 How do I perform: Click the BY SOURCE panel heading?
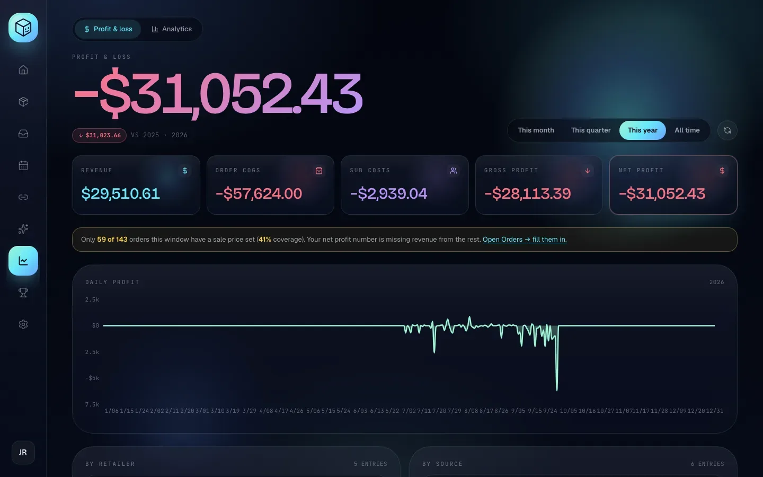click(442, 464)
